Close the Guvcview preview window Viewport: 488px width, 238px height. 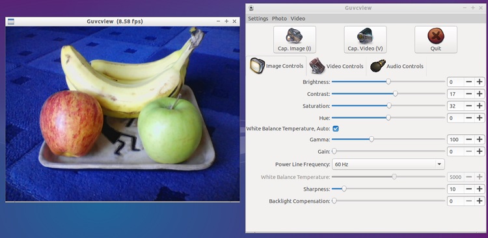(235, 21)
